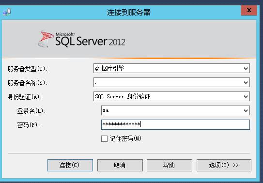The height and width of the screenshot is (183, 263).
Task: Open the 数据库引擎 server type combo box
Action: pyautogui.click(x=171, y=68)
